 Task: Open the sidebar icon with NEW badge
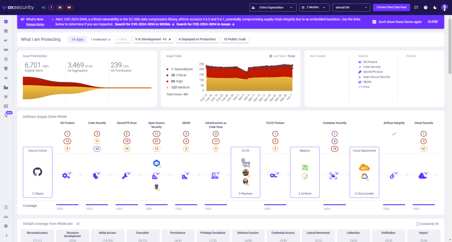coord(6,115)
